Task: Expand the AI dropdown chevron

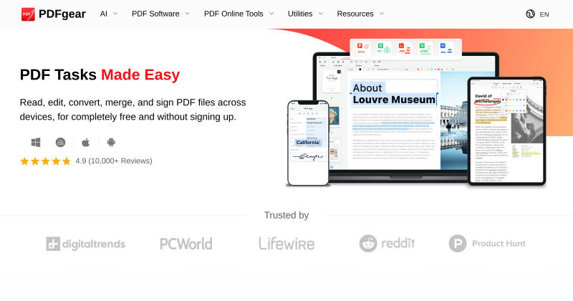Action: [115, 14]
